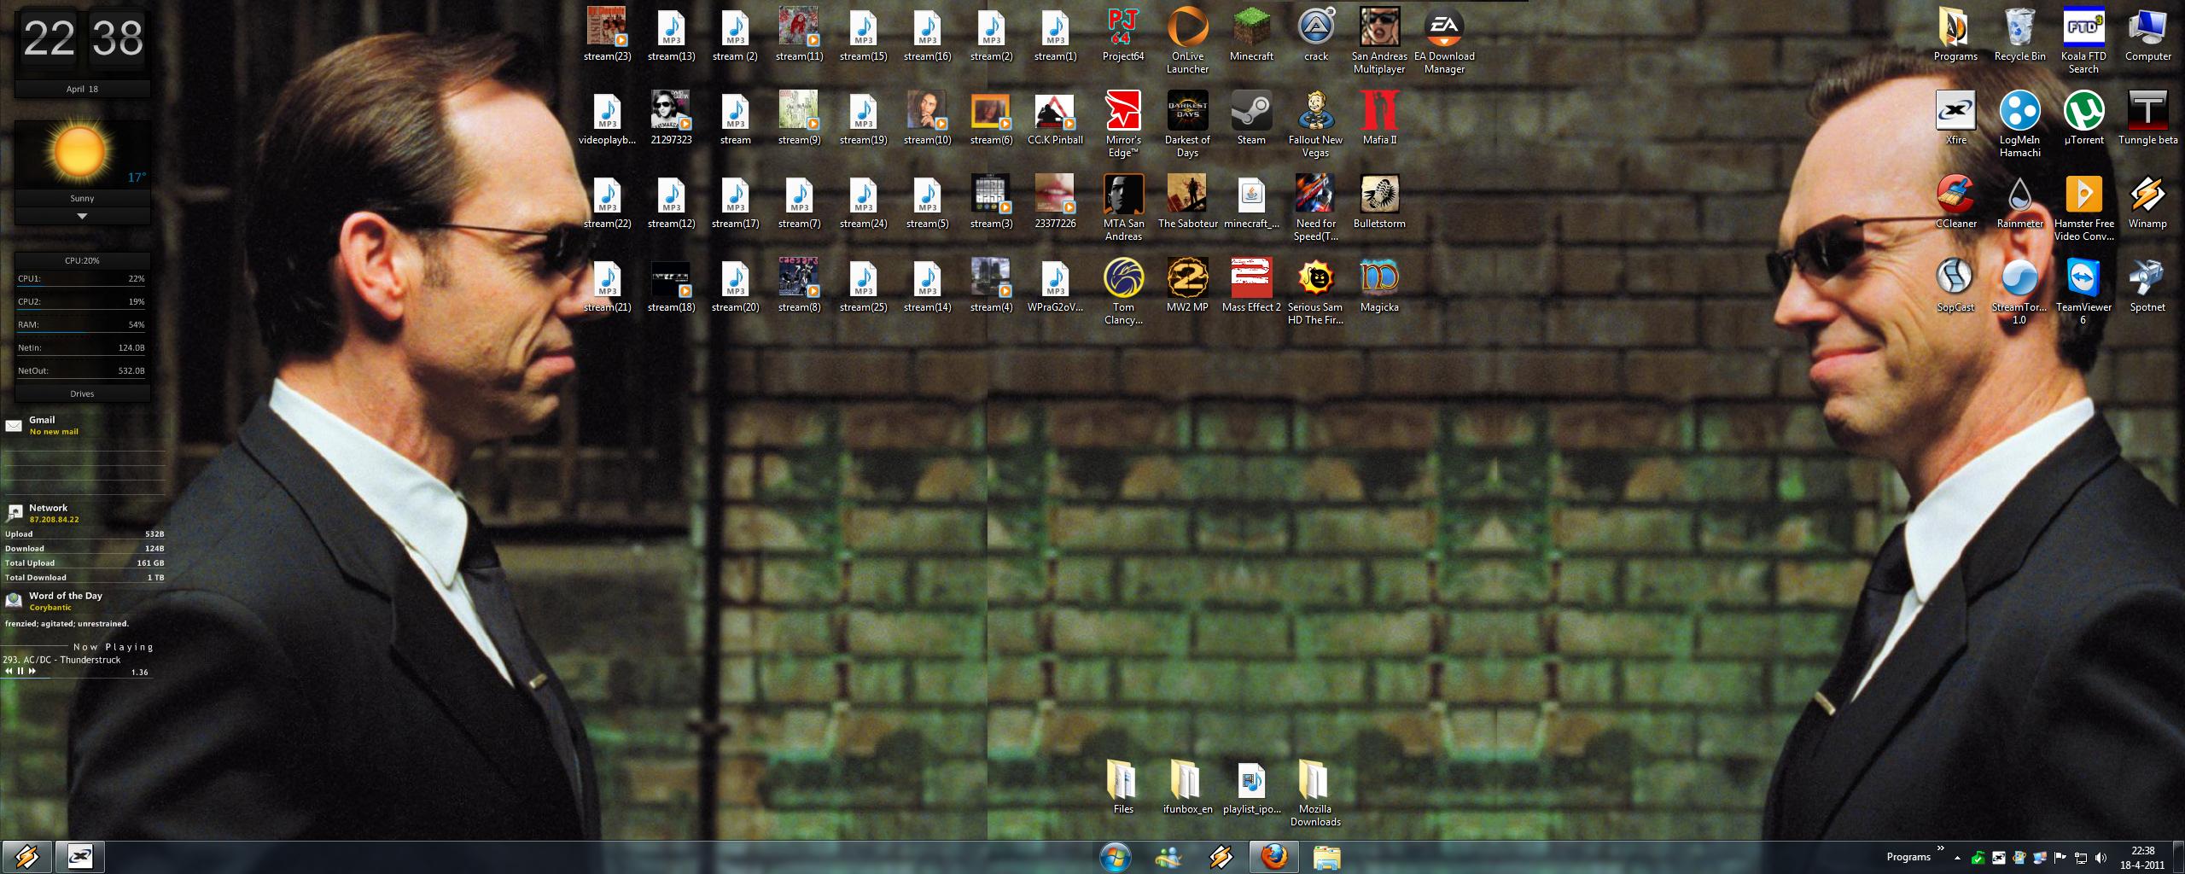Open Mirror's Edge shortcut

tap(1123, 125)
